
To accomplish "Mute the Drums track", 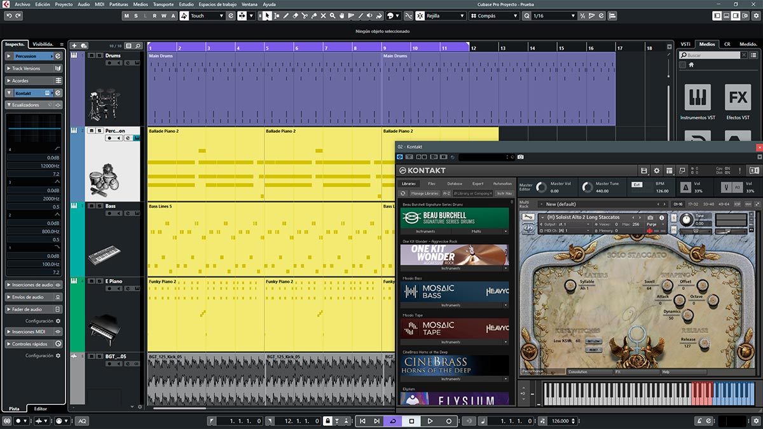I will [91, 56].
